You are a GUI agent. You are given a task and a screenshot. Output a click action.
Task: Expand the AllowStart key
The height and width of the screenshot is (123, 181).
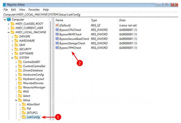(20, 105)
